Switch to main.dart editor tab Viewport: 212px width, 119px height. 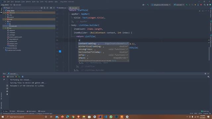tap(74, 8)
